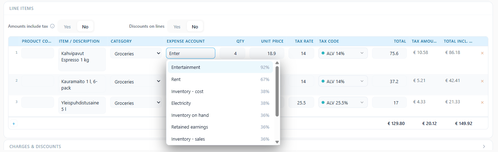Edit the Kauramaito 1 l, 6-pack description

tap(82, 85)
